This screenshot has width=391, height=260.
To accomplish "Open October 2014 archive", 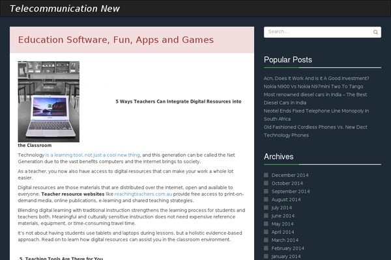I will (287, 183).
